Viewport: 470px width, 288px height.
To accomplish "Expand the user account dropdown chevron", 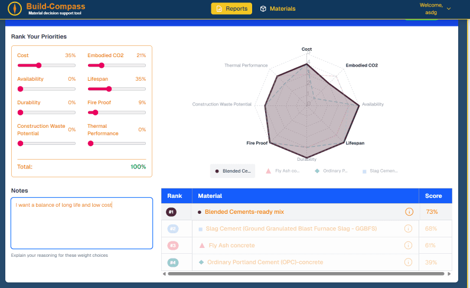I will [x=449, y=9].
